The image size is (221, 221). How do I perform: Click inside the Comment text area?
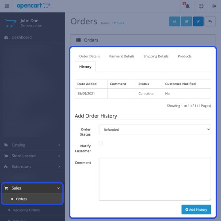[x=155, y=179]
